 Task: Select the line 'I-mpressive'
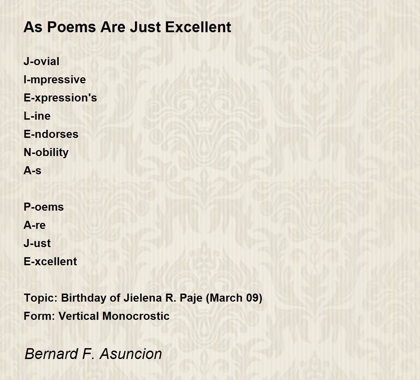coord(55,79)
